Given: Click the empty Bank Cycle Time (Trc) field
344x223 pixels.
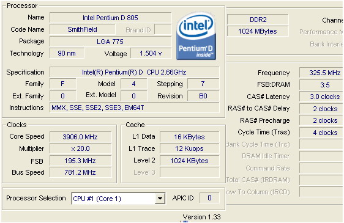Looking at the screenshot, I should tap(321, 144).
